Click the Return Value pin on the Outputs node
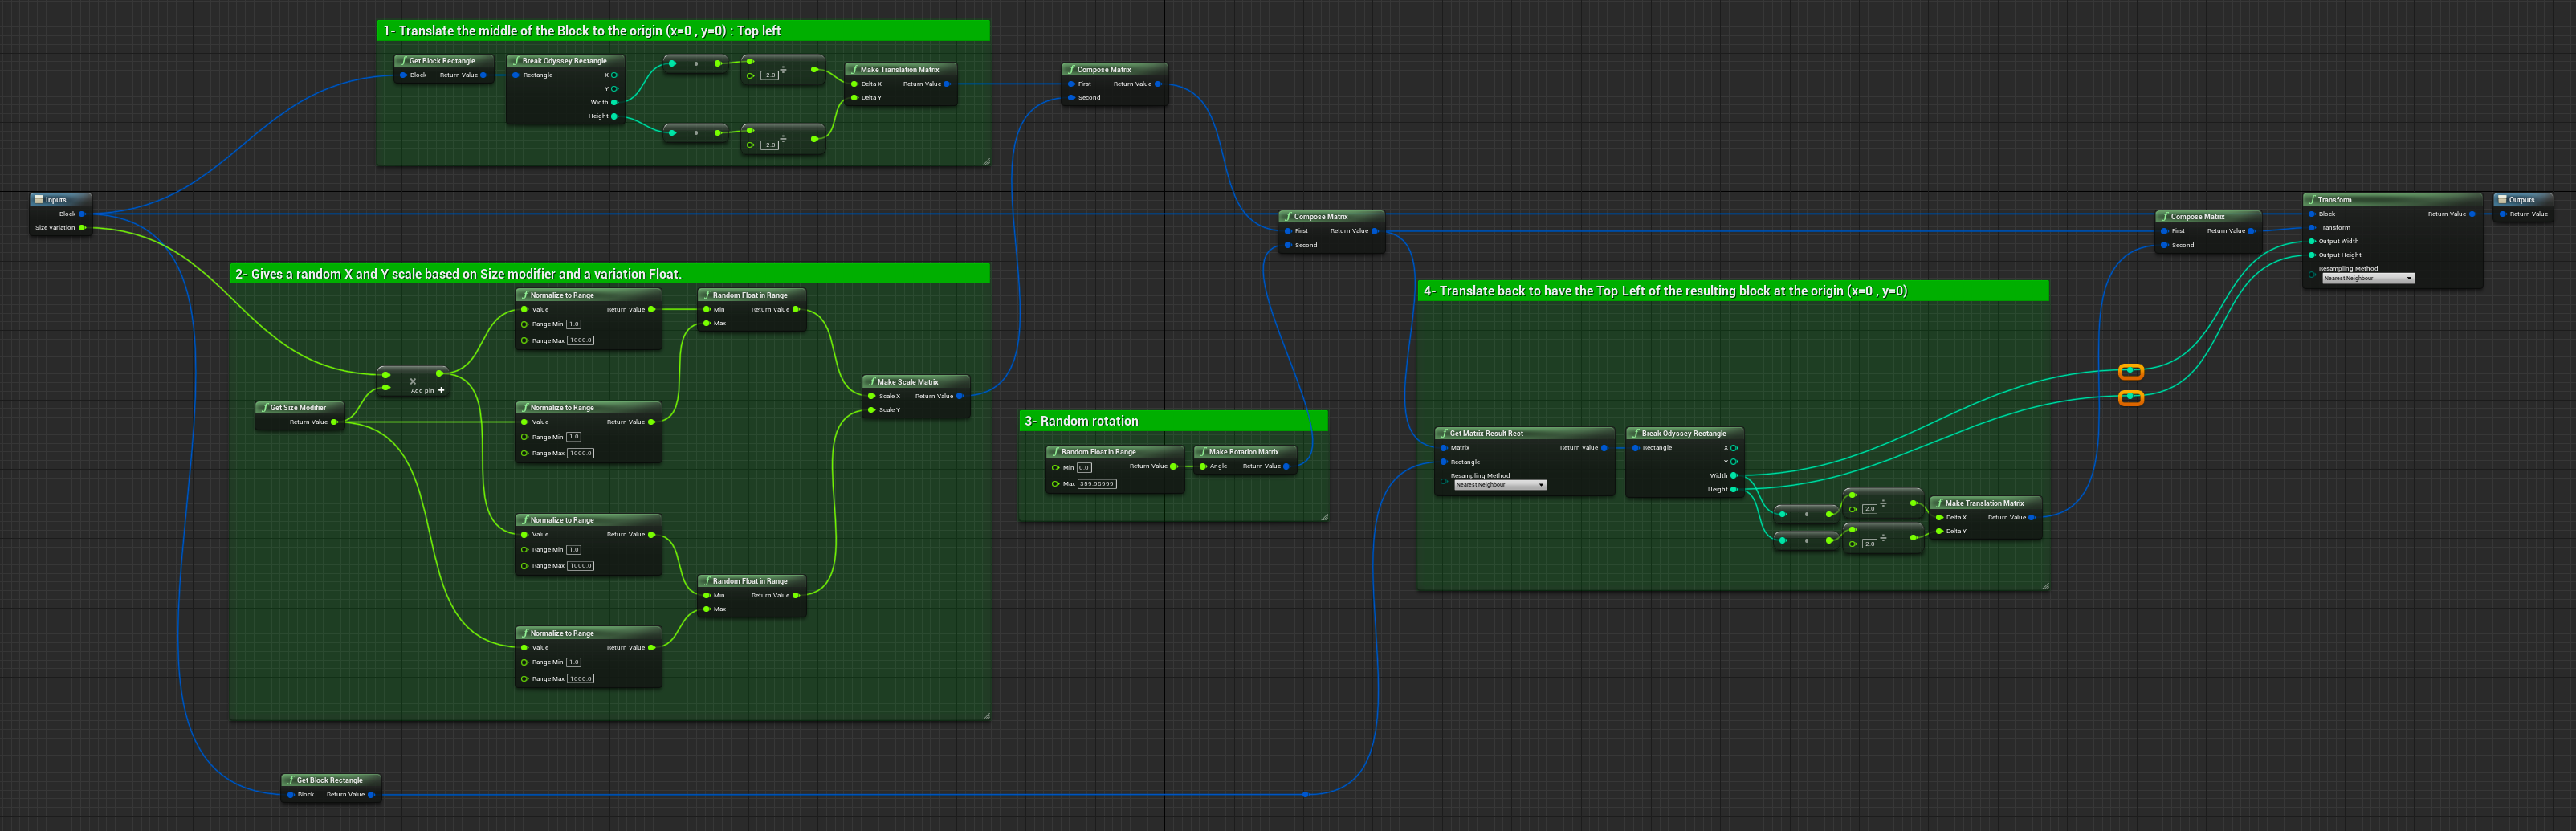This screenshot has width=2576, height=831. pos(2504,213)
